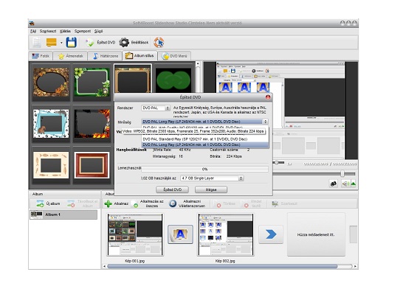Click the Húzza médiaelemeit itt drop area
The width and height of the screenshot is (406, 289).
316,234
